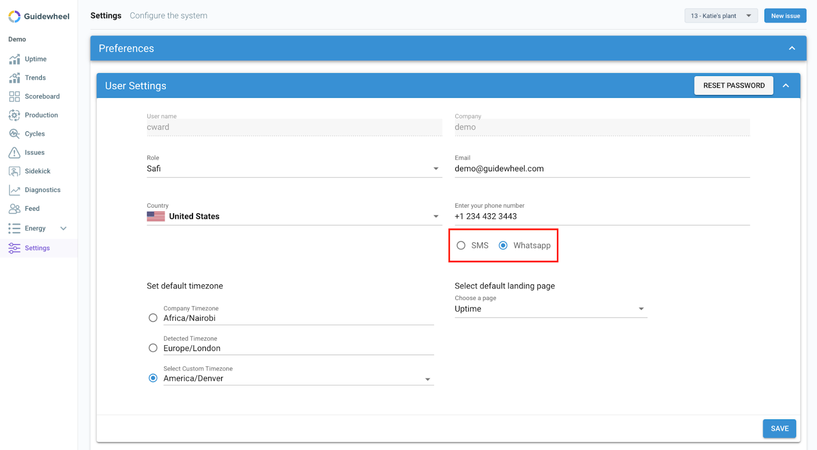The height and width of the screenshot is (450, 817).
Task: Click the Settings sliders icon
Action: click(14, 248)
